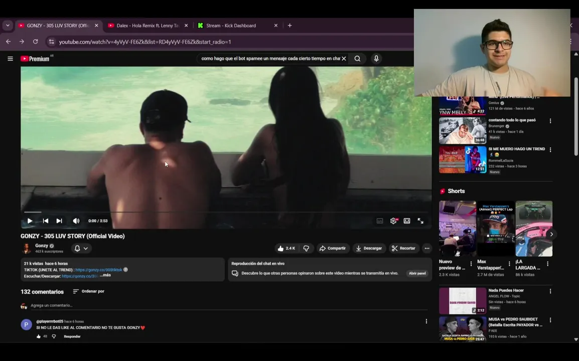
Task: Reload the YouTube page
Action: pyautogui.click(x=36, y=42)
